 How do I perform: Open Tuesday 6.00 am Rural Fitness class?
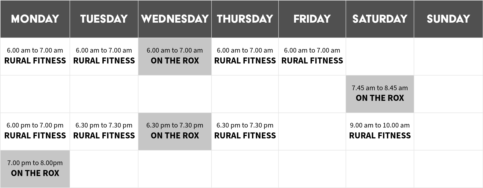pyautogui.click(x=104, y=56)
